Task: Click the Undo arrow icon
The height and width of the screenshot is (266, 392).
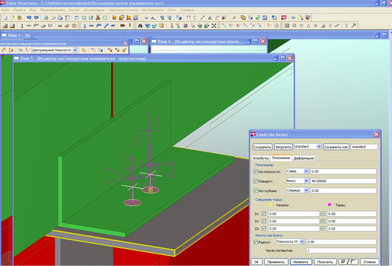Action: [29, 18]
